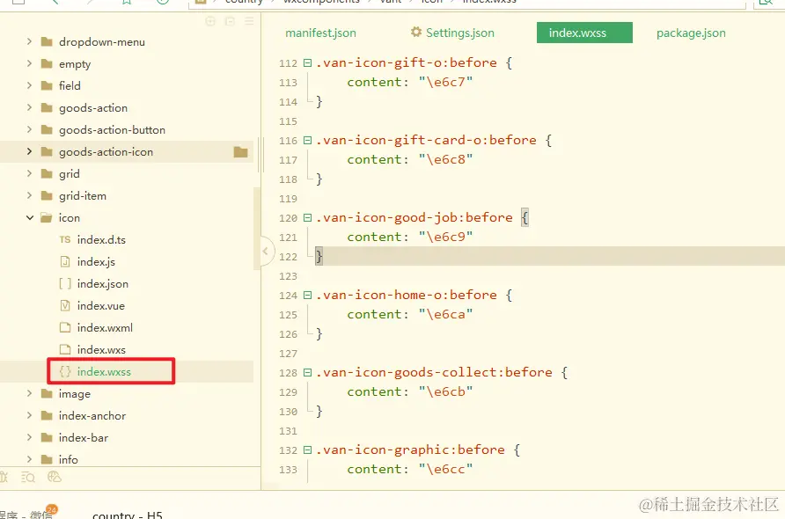Click the locate-file icon above project tree

point(210,21)
